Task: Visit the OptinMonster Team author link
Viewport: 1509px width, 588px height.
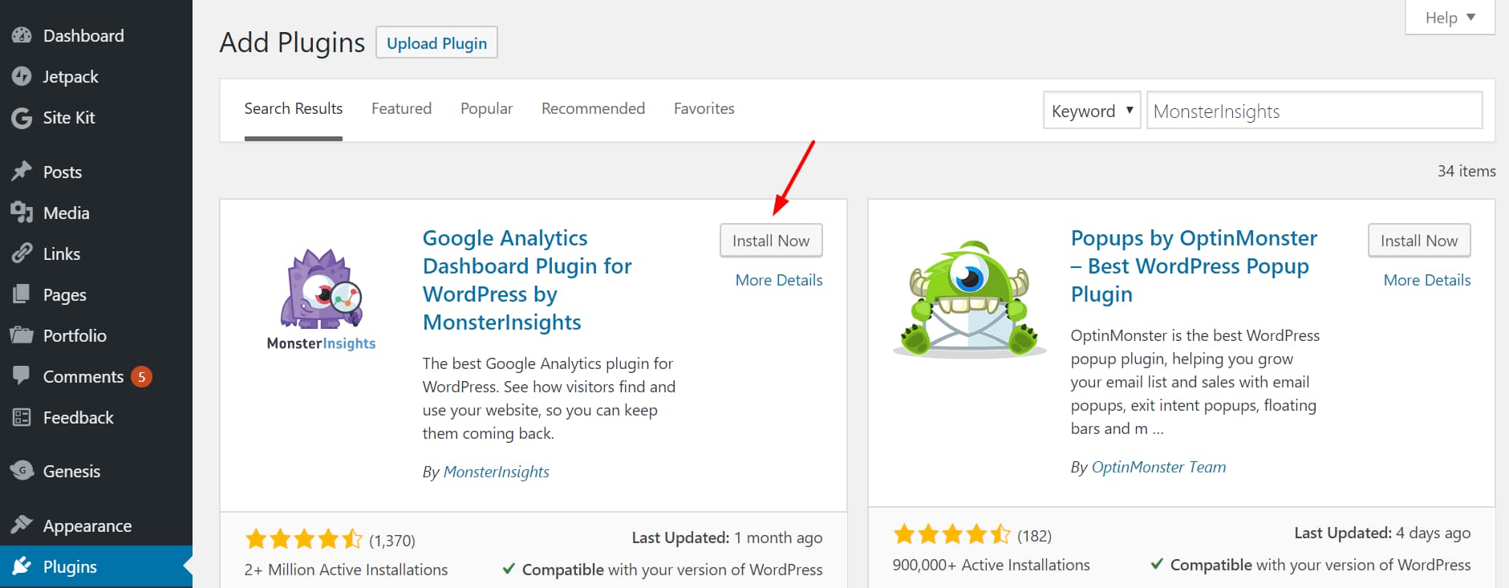Action: coord(1158,467)
